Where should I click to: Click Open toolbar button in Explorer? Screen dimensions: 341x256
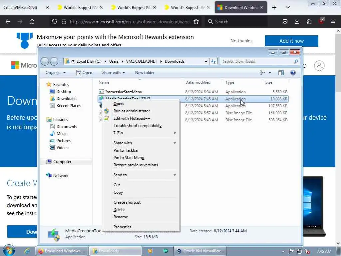84,73
